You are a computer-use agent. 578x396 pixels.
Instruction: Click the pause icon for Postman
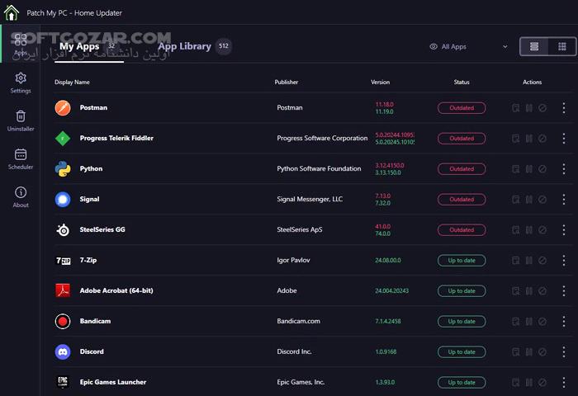528,108
